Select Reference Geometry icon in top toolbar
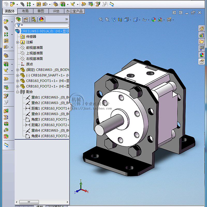 pos(73,4)
